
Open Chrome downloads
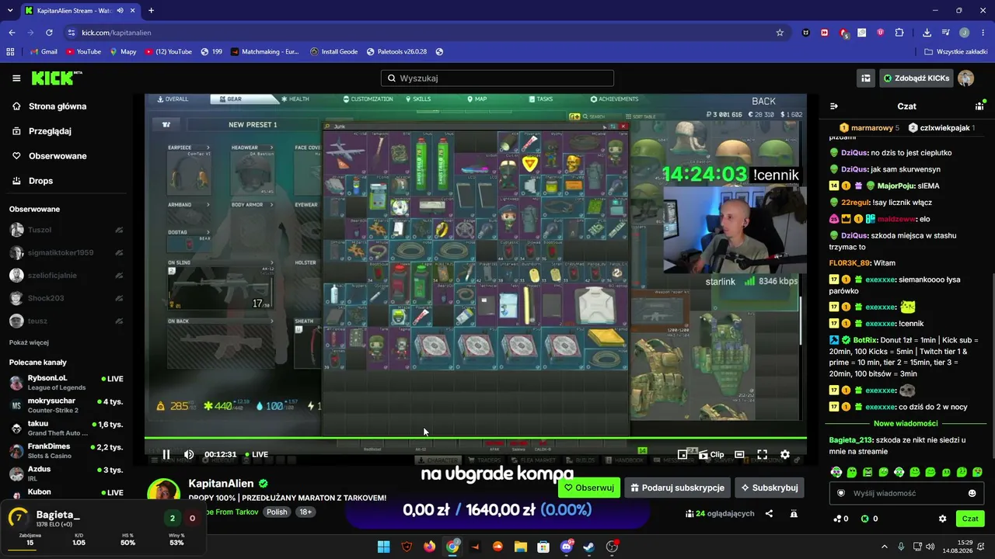pyautogui.click(x=927, y=33)
